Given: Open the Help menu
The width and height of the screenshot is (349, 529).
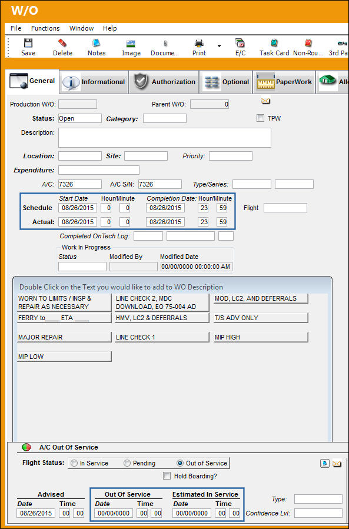Looking at the screenshot, I should click(109, 28).
